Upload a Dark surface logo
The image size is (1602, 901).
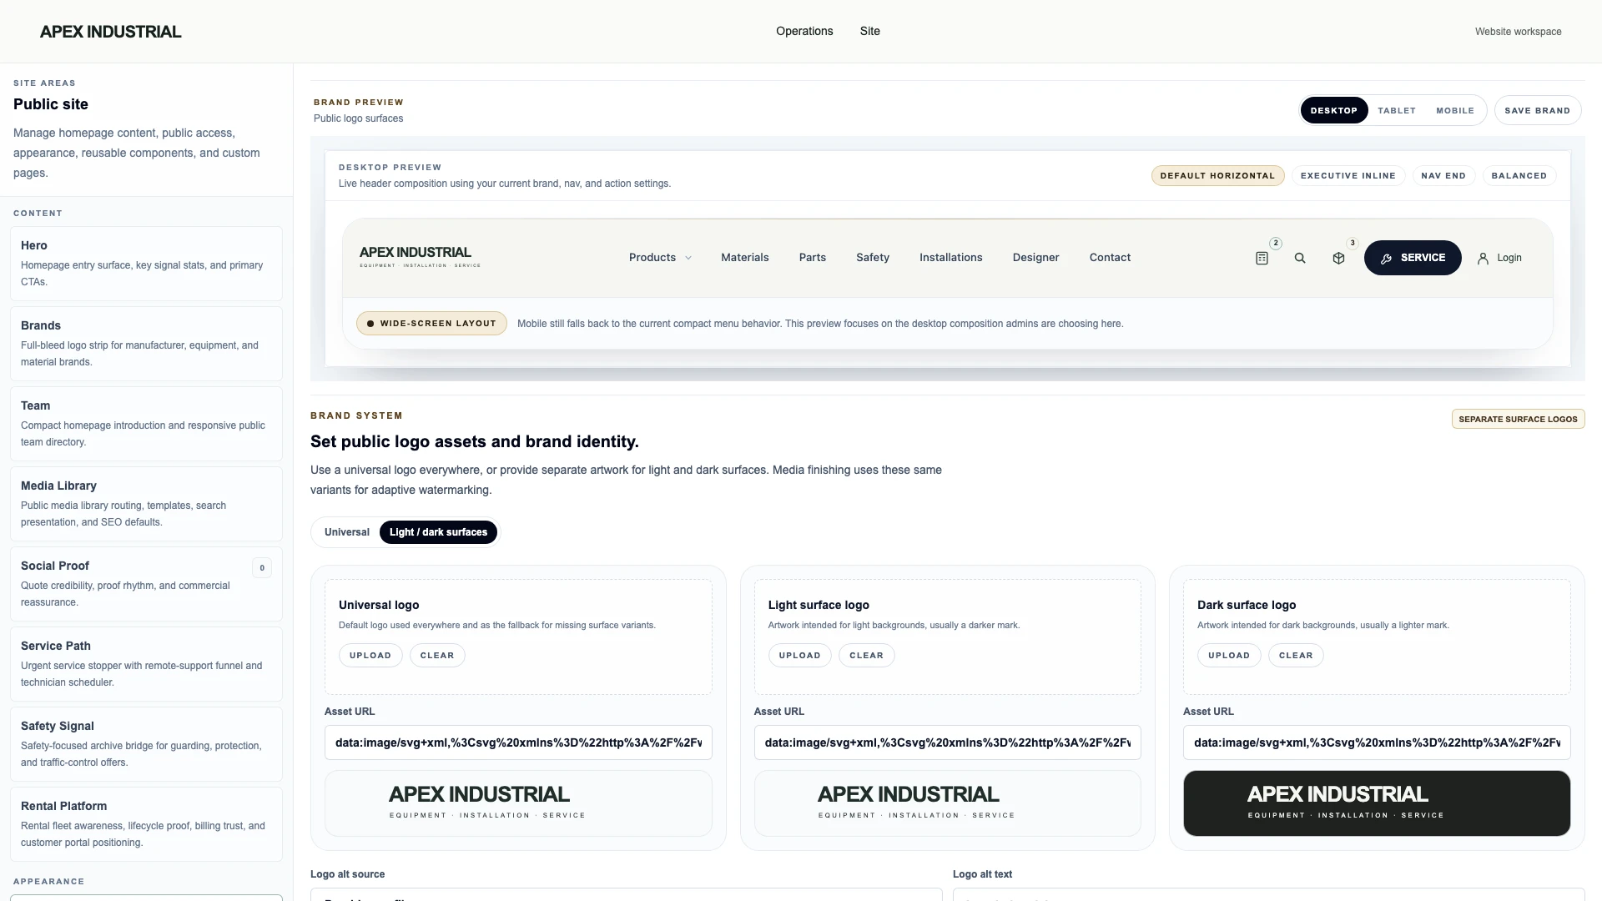click(1229, 656)
